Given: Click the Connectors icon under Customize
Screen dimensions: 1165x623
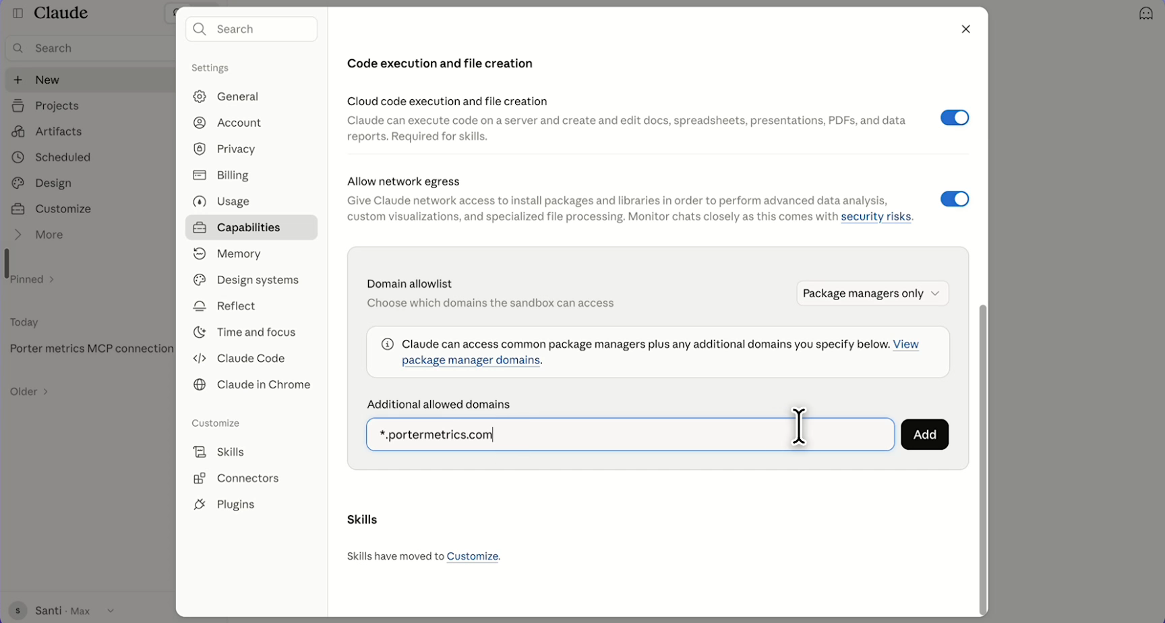Looking at the screenshot, I should click(x=200, y=479).
